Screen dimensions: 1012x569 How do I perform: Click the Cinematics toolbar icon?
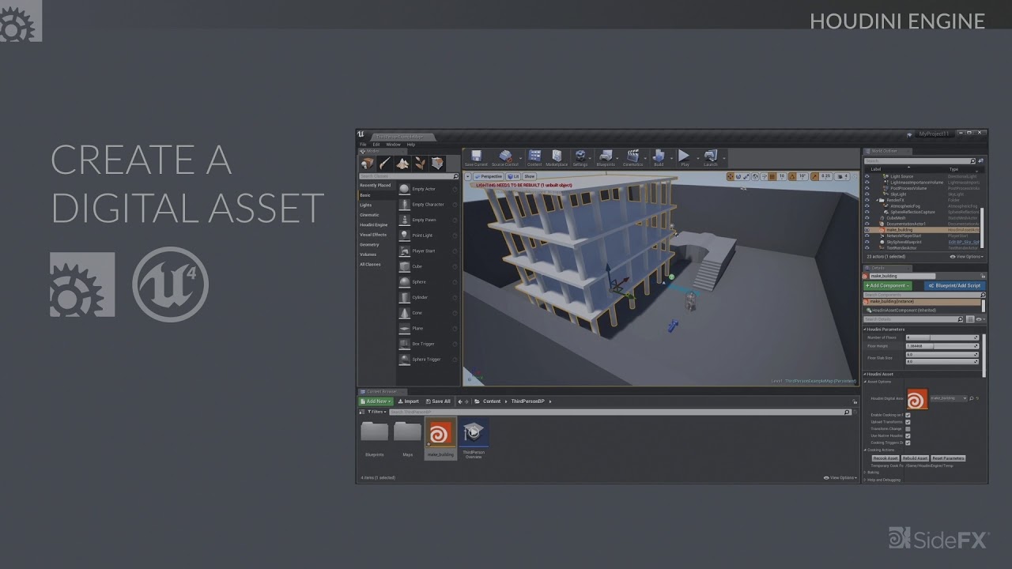[x=632, y=156]
